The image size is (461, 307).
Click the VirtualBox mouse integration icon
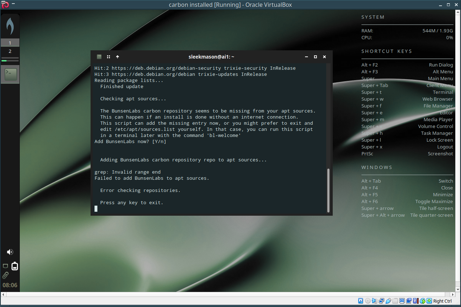[422, 301]
